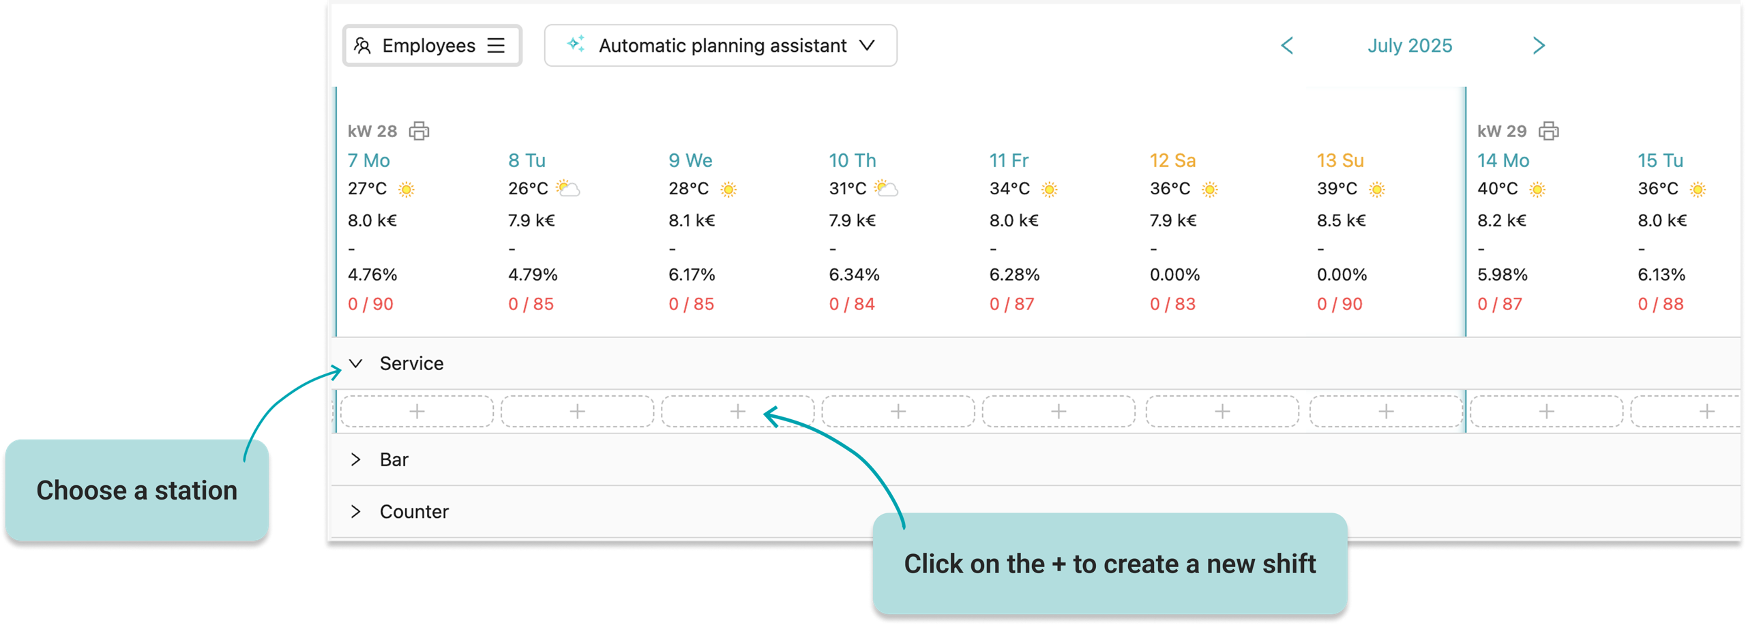Open the Employees list menu
Image resolution: width=1746 pixels, height=625 pixels.
click(x=432, y=46)
